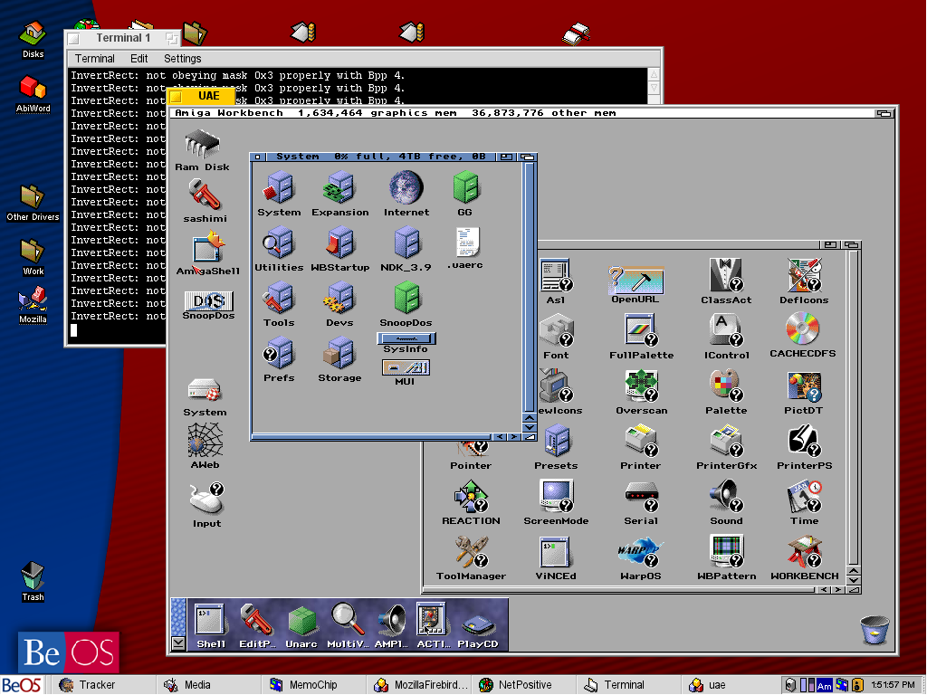This screenshot has width=927, height=695.
Task: Open the Ram Disk icon on Workbench
Action: pyautogui.click(x=202, y=144)
